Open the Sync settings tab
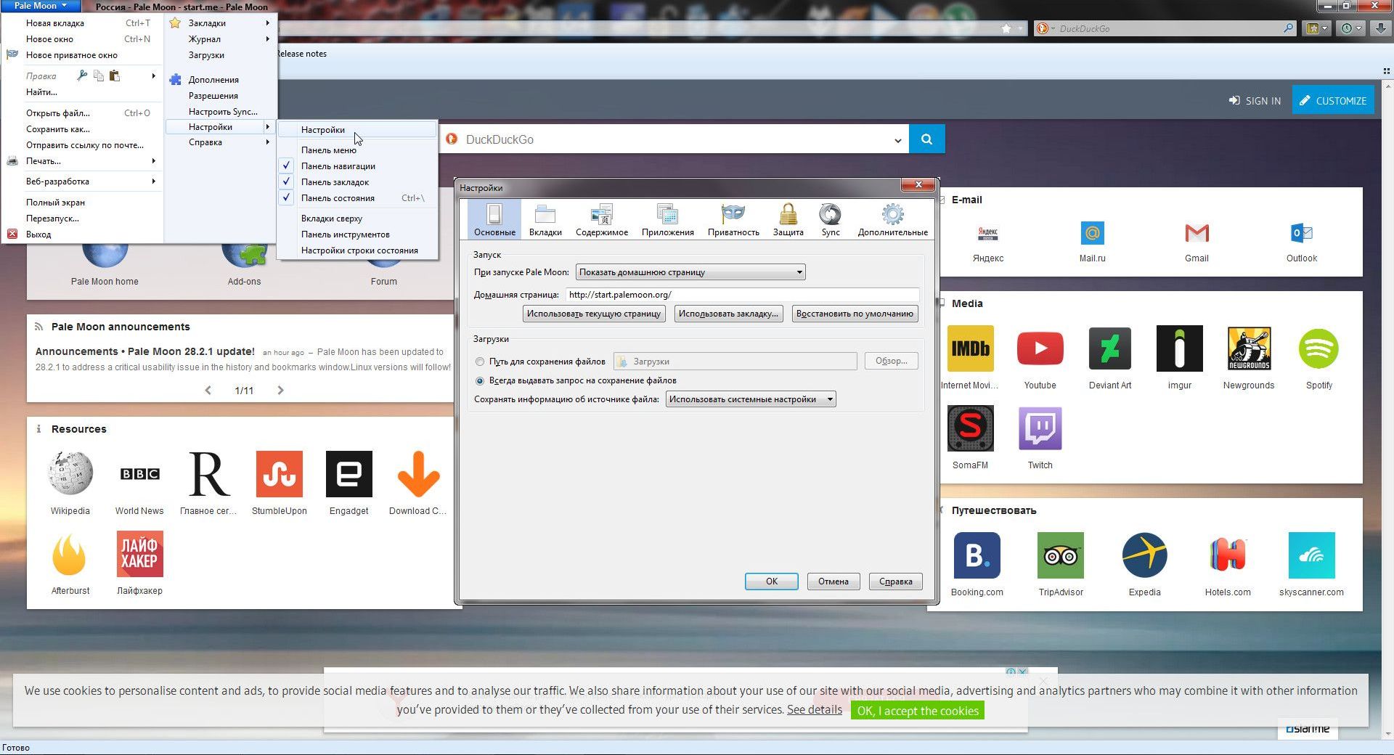 pyautogui.click(x=831, y=219)
